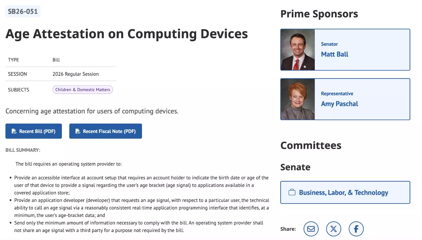Open the Recent Bill (PDF) button
This screenshot has height=240, width=422.
pyautogui.click(x=34, y=131)
